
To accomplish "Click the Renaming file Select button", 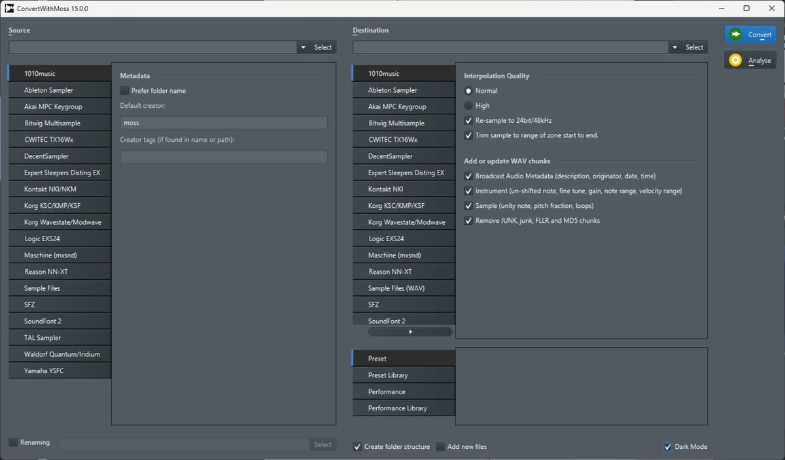I will [x=323, y=444].
